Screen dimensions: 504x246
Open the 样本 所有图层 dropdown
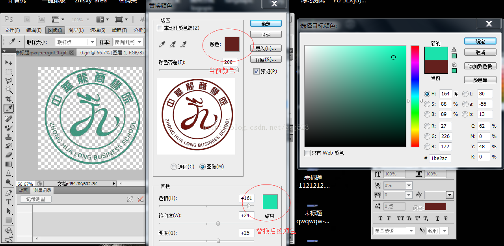pyautogui.click(x=127, y=42)
